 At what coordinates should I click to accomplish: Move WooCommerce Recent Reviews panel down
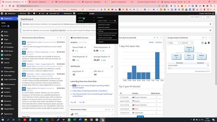[x=60, y=38]
